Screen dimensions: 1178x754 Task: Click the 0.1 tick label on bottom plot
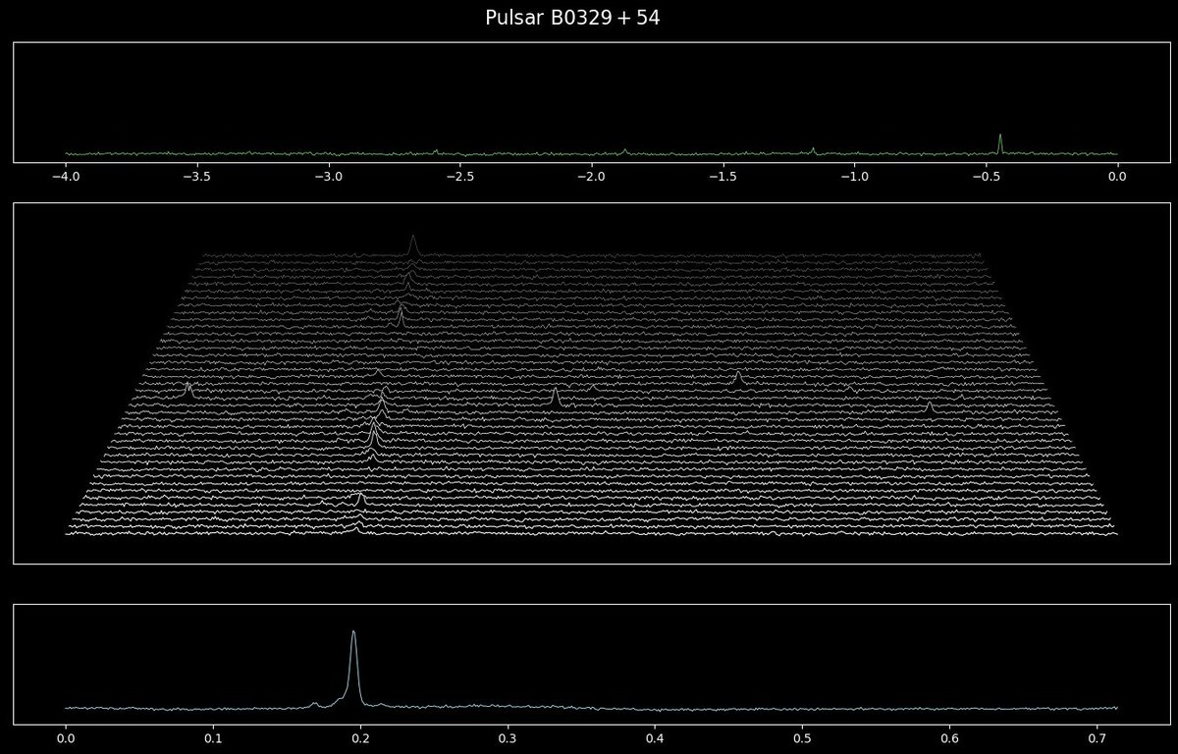pos(213,739)
